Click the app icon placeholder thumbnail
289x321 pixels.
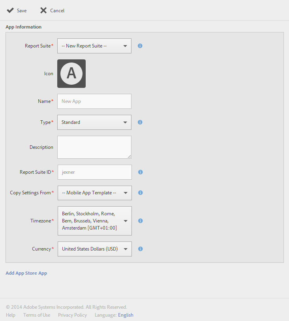pos(71,74)
